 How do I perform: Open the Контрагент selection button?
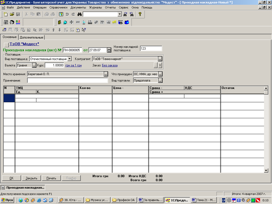click(x=160, y=59)
